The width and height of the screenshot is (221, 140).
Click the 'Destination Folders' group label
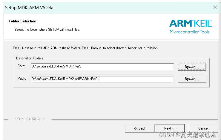30,58
